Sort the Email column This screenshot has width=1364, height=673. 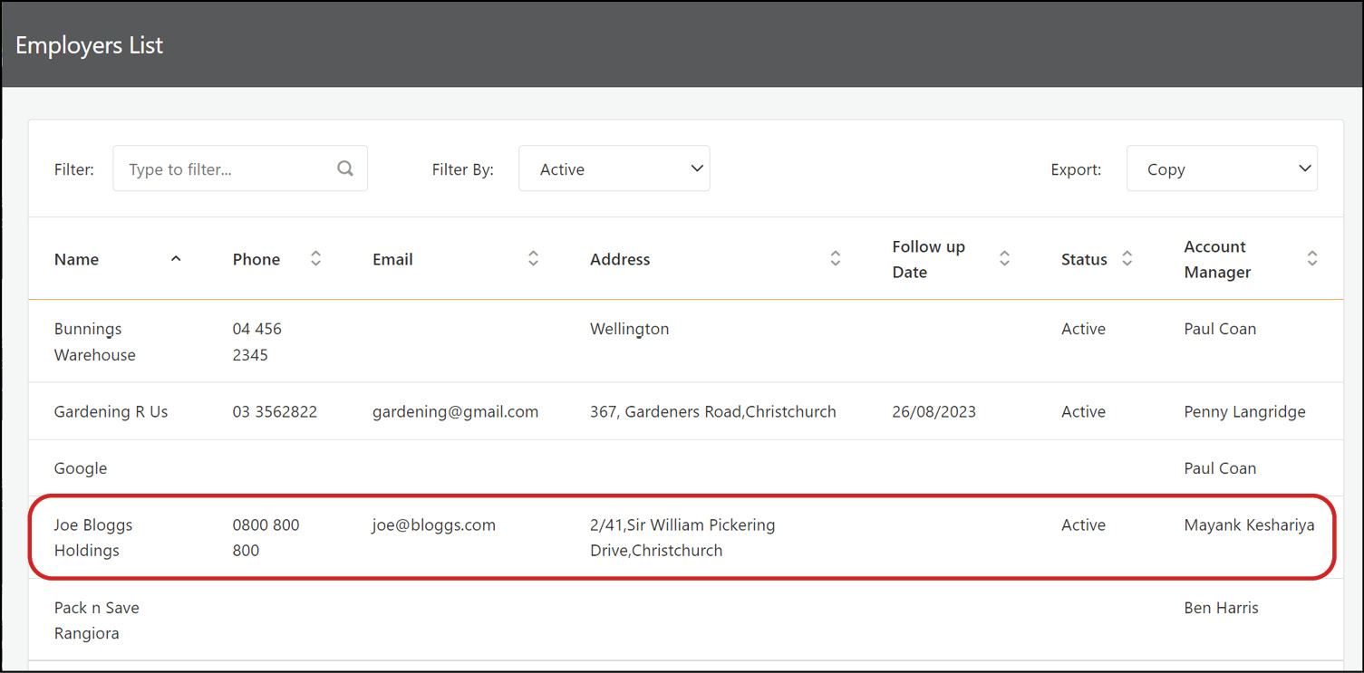pyautogui.click(x=533, y=258)
